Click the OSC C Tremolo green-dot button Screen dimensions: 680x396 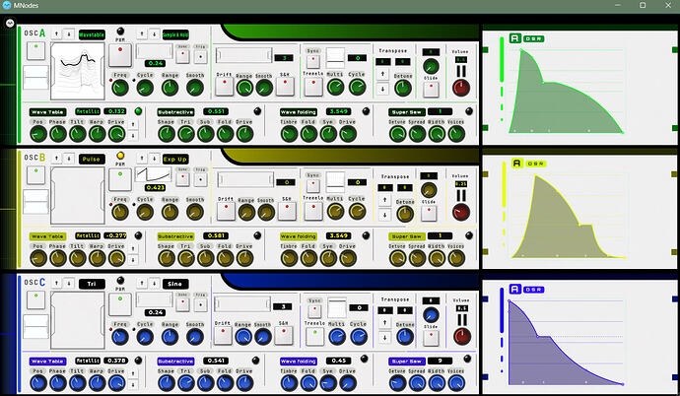[314, 336]
